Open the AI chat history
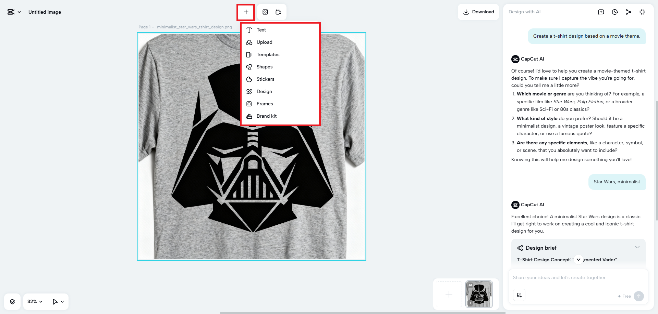Screen dimensions: 658x314 pyautogui.click(x=615, y=12)
